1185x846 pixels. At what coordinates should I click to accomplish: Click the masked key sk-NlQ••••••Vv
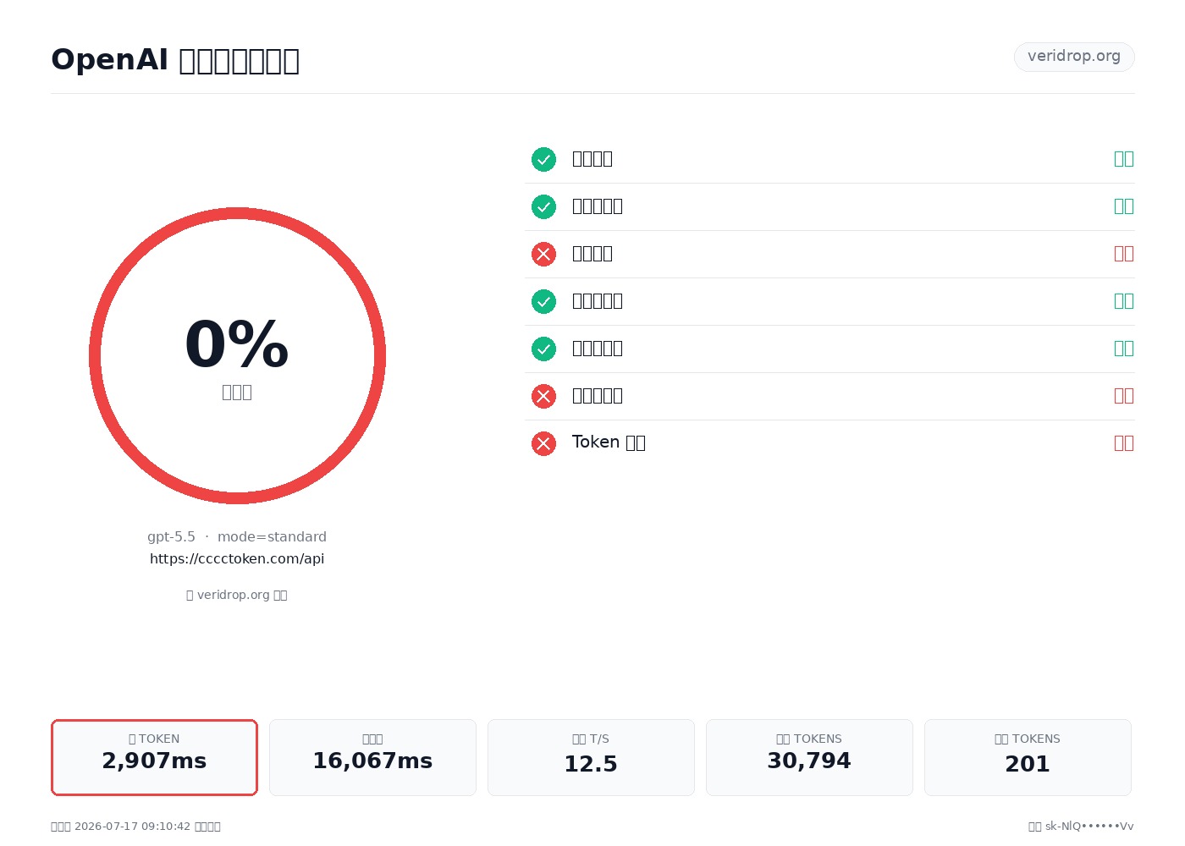pos(1089,827)
